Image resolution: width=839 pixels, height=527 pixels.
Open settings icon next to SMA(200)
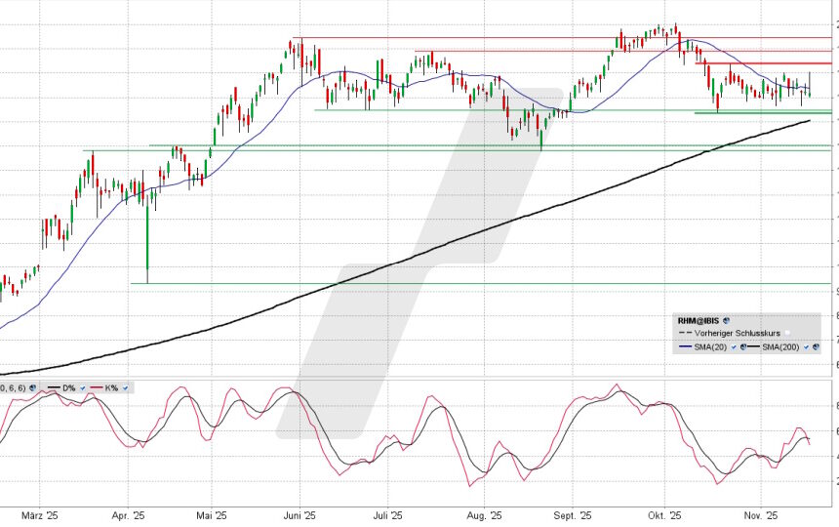tap(816, 346)
